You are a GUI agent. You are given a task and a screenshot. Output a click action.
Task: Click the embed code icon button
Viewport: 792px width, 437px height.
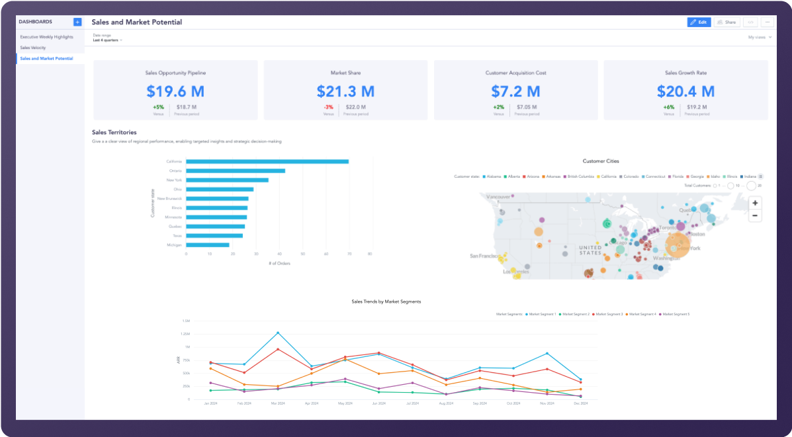pos(750,22)
